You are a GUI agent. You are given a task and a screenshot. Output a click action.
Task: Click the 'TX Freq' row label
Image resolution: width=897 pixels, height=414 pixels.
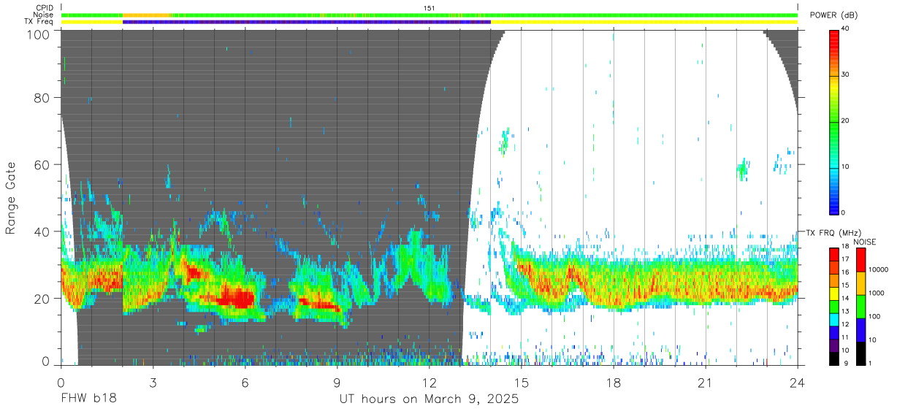(x=39, y=21)
